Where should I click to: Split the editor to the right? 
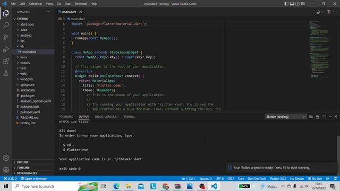coord(328,12)
